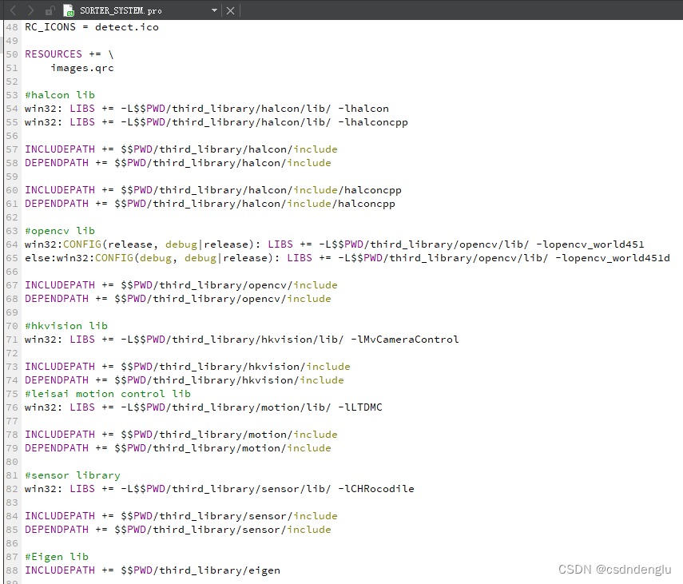This screenshot has height=584, width=683.
Task: Click '-lopencv_world451d' on line 65
Action: [613, 258]
